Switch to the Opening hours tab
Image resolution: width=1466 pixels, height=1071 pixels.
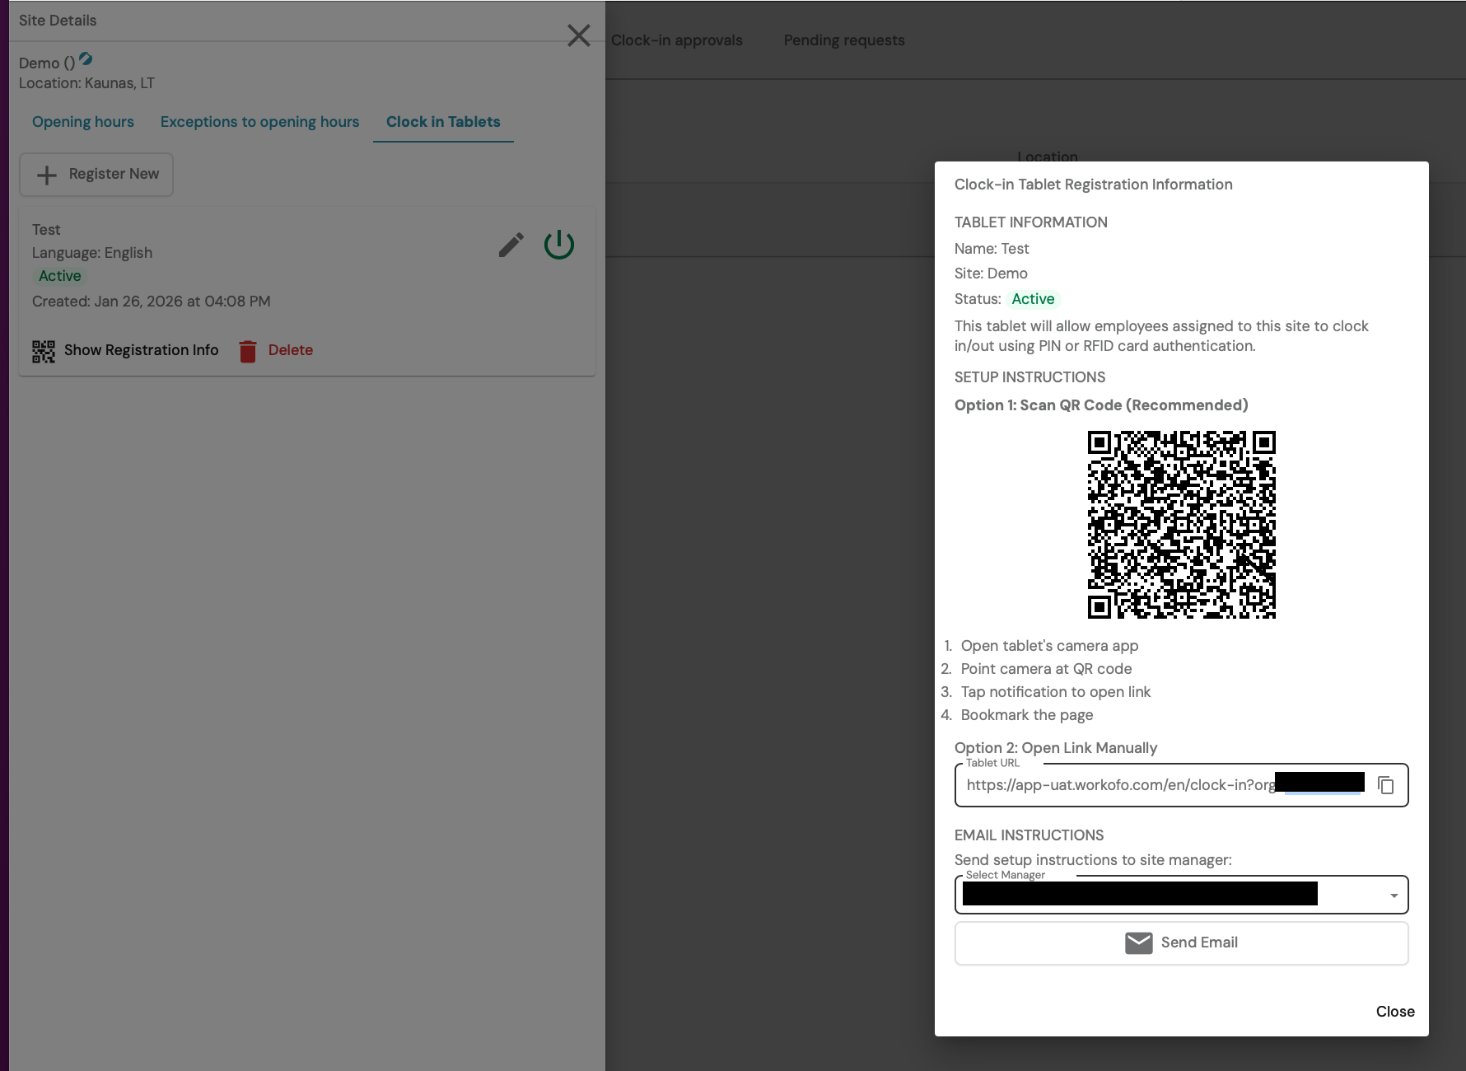pos(83,122)
